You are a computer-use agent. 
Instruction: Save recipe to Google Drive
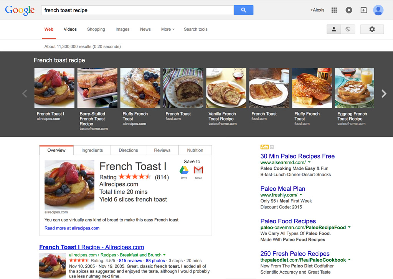(184, 170)
